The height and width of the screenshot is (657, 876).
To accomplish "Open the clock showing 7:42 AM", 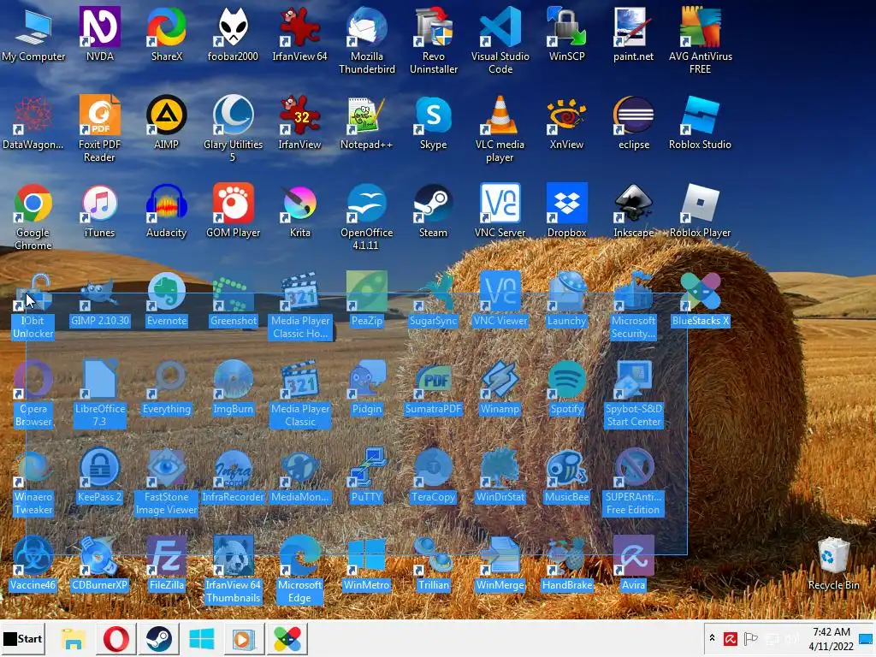I will (831, 638).
